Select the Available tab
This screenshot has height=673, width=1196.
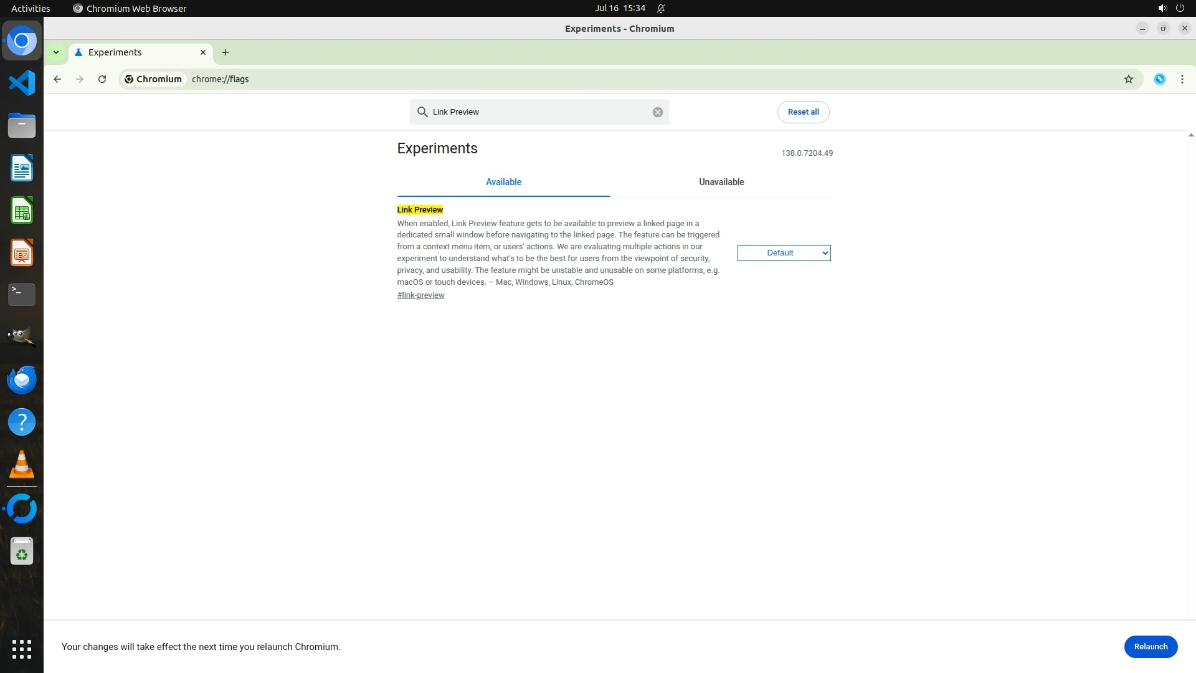point(503,182)
